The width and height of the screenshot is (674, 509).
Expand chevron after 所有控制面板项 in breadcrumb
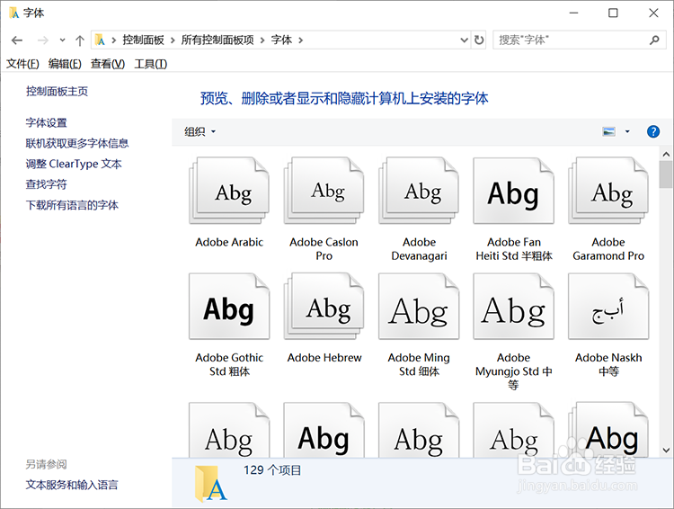point(262,40)
